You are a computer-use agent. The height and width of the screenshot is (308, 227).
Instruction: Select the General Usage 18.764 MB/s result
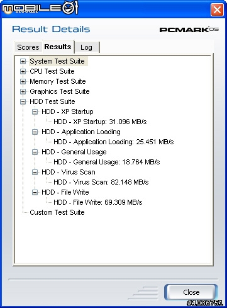click(107, 162)
